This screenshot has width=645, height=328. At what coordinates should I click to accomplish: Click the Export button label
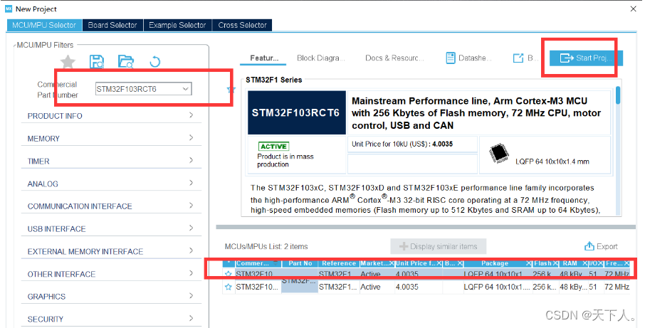(x=607, y=246)
